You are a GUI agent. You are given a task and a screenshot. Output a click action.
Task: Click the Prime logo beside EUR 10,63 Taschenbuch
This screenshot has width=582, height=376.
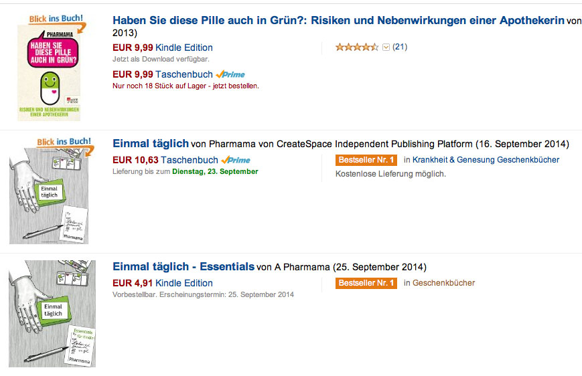coord(236,160)
